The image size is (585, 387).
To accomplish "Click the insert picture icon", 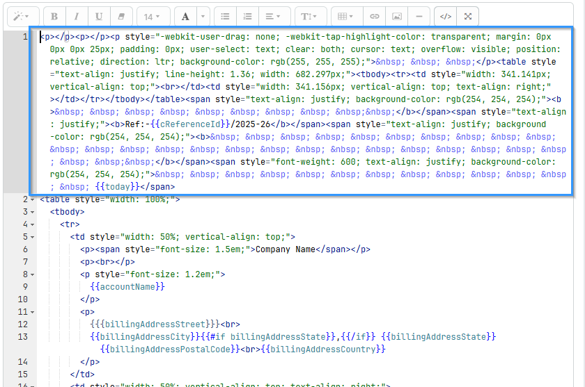I will click(x=396, y=16).
